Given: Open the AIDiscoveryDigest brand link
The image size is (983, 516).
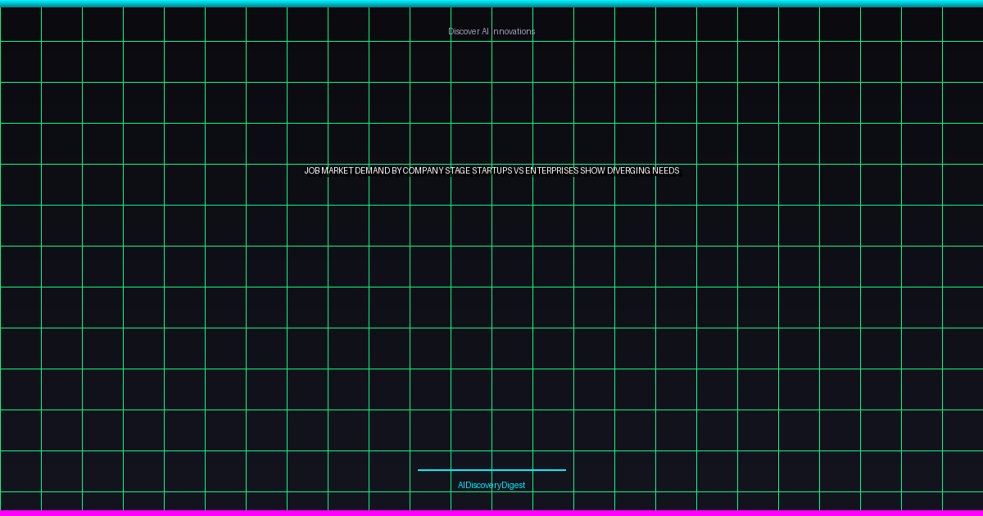Looking at the screenshot, I should pos(491,485).
